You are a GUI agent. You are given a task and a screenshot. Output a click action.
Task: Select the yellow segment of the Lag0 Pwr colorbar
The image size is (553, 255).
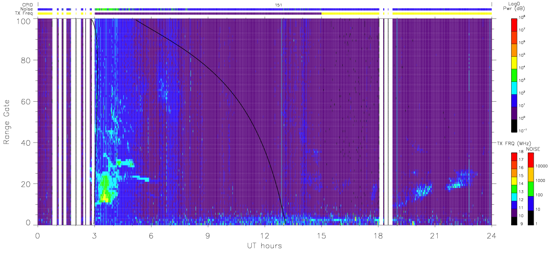514,62
